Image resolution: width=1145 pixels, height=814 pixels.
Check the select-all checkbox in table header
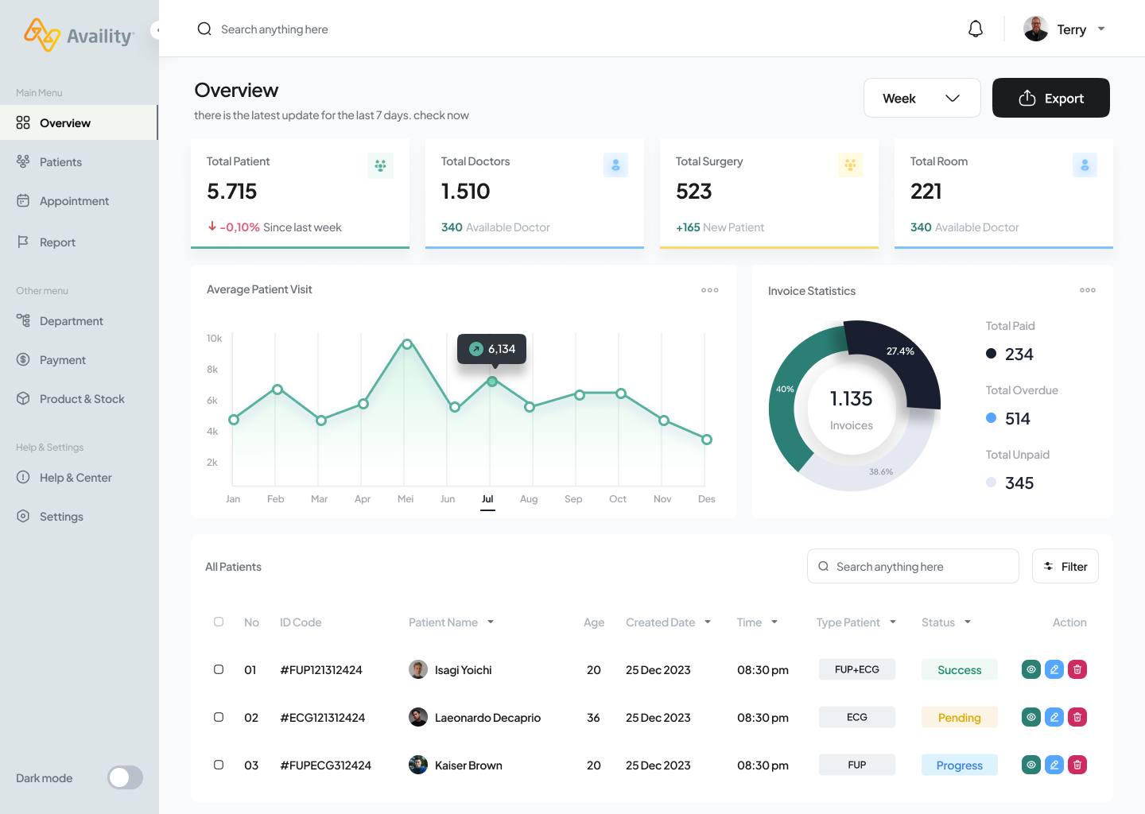(219, 622)
